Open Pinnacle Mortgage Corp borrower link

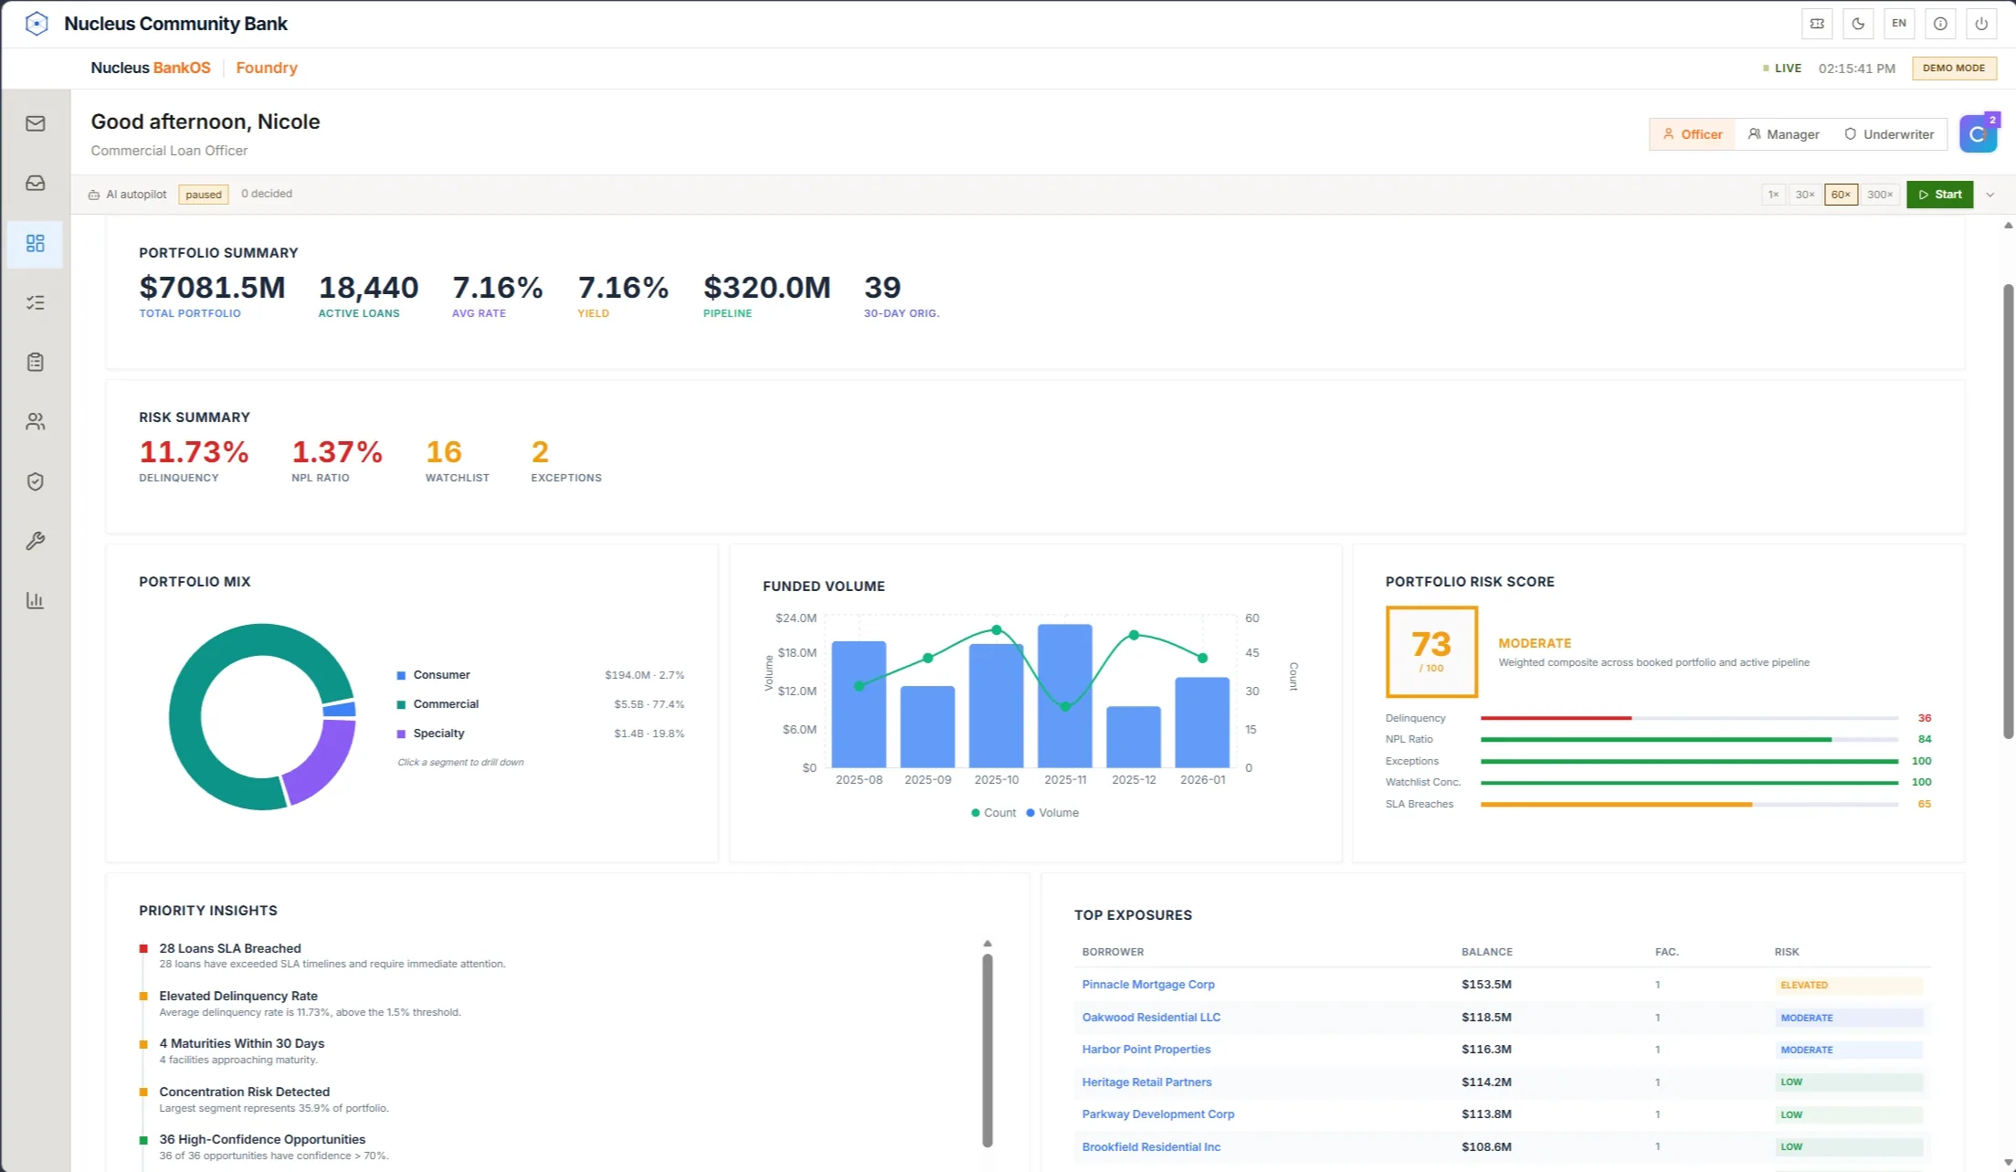[1148, 985]
